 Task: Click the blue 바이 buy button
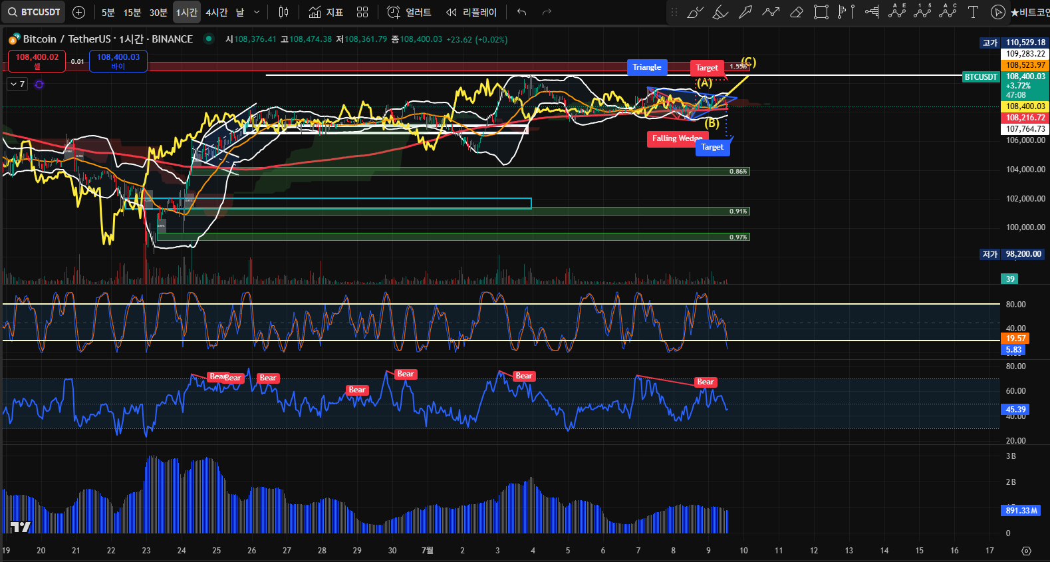(x=118, y=61)
